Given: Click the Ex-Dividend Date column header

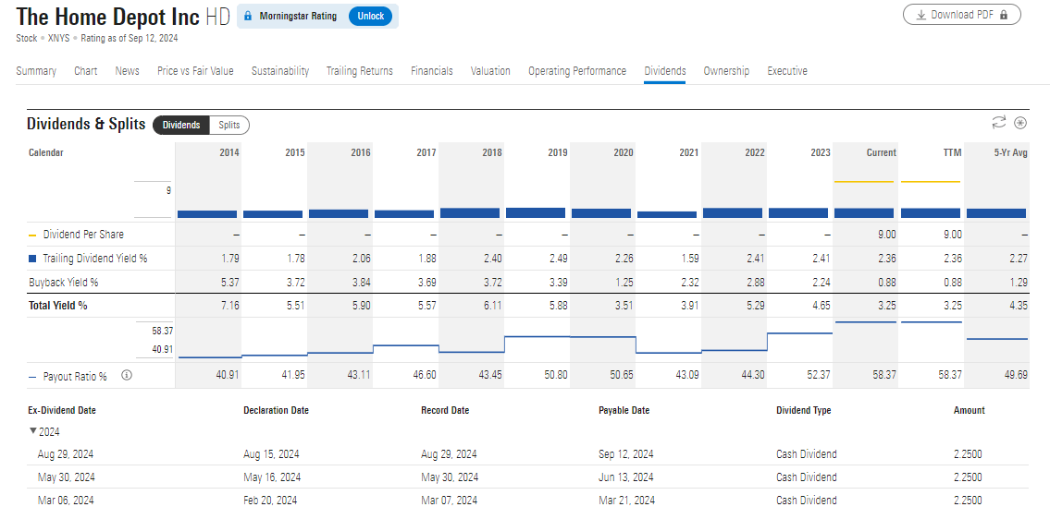Looking at the screenshot, I should [x=62, y=410].
